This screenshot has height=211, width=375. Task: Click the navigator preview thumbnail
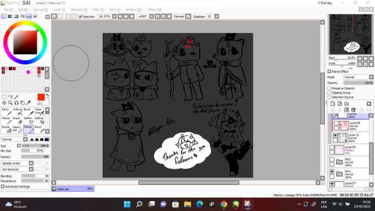pyautogui.click(x=351, y=34)
